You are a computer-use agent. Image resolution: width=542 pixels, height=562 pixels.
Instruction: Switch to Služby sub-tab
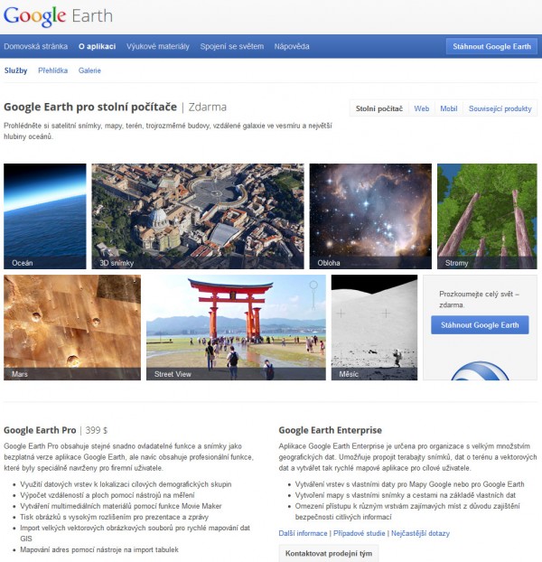(x=15, y=70)
